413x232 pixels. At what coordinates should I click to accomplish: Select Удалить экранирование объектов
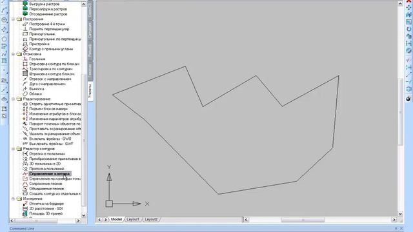[x=55, y=134]
